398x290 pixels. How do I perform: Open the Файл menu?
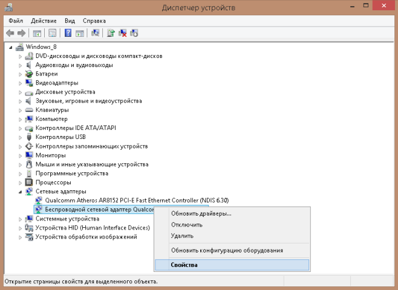pyautogui.click(x=16, y=21)
